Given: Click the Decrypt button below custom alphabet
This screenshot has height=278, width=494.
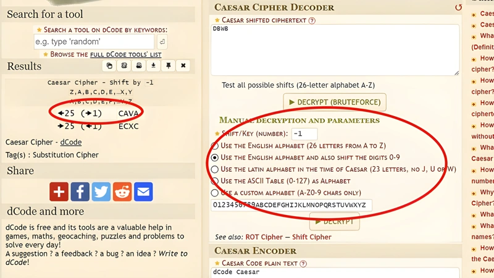Looking at the screenshot, I should (335, 222).
